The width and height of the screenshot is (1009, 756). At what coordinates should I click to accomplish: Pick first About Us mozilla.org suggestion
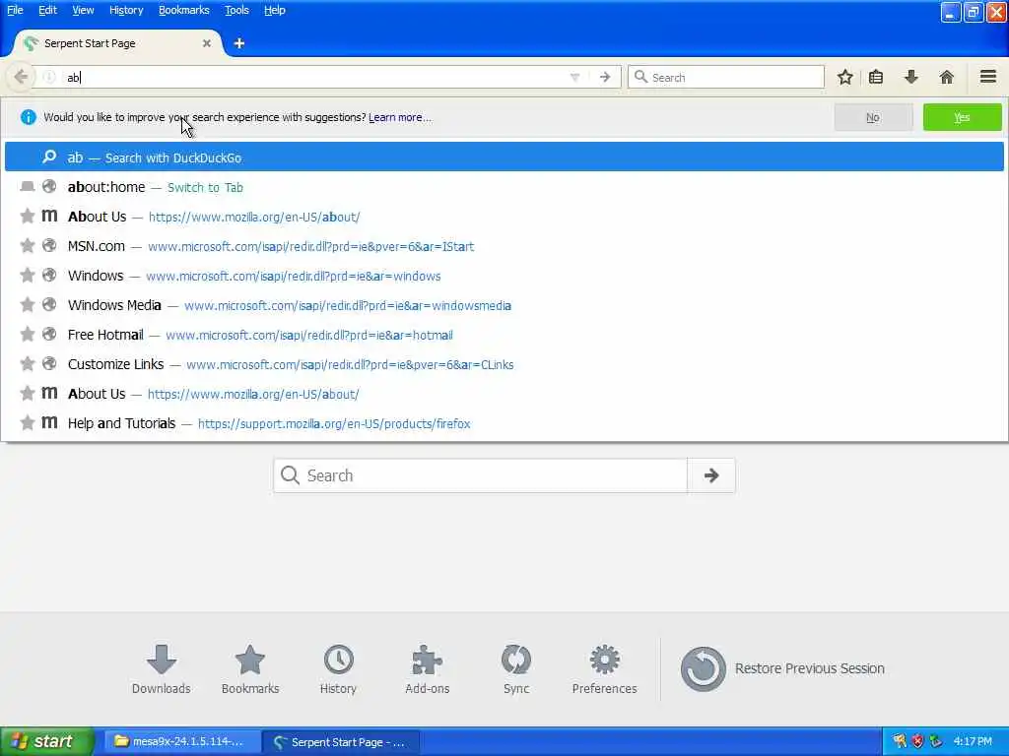coord(504,217)
